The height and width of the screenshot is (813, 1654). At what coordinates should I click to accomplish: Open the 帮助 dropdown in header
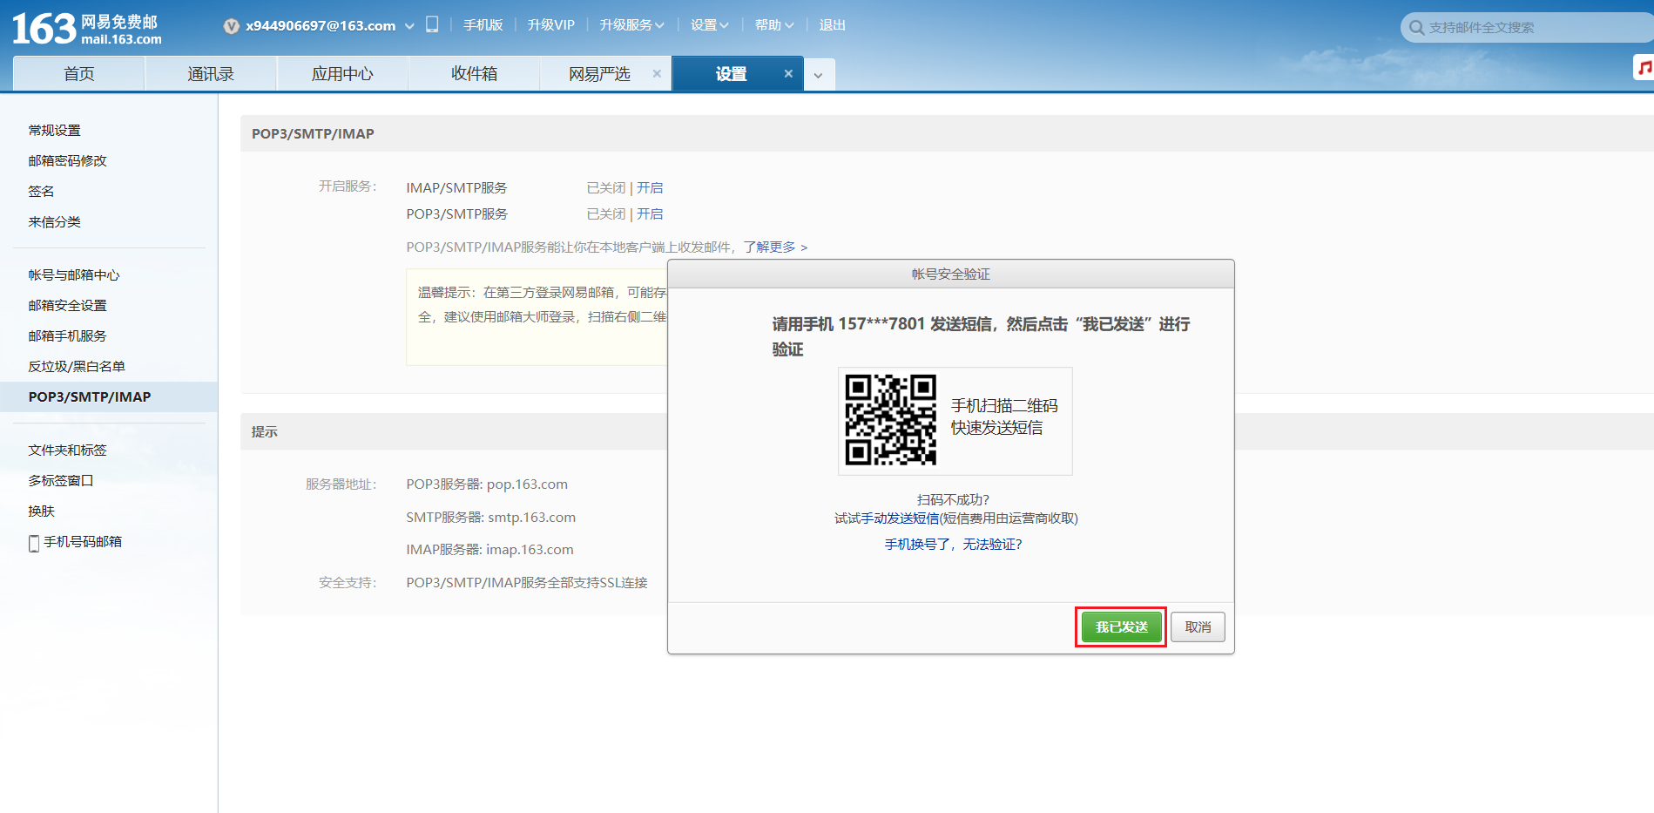point(773,25)
